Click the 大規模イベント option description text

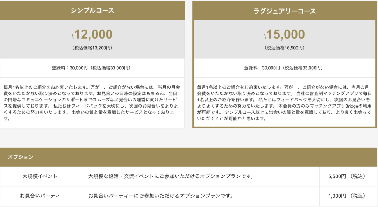171,176
